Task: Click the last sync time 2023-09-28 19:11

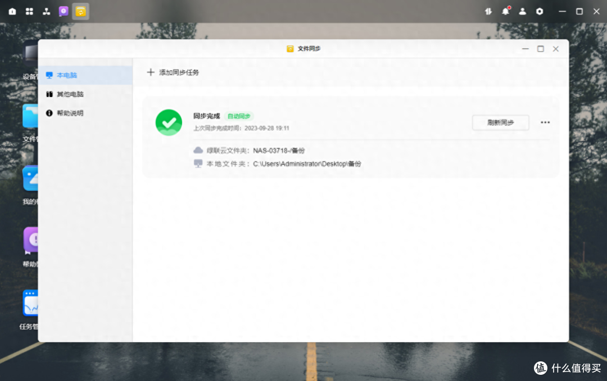Action: point(267,128)
